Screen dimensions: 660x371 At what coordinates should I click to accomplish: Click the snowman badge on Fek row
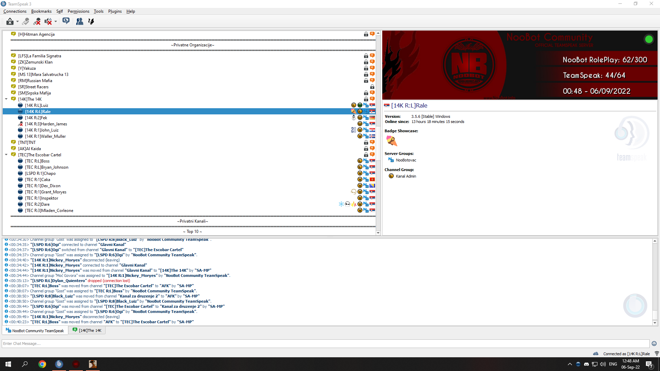pyautogui.click(x=354, y=117)
